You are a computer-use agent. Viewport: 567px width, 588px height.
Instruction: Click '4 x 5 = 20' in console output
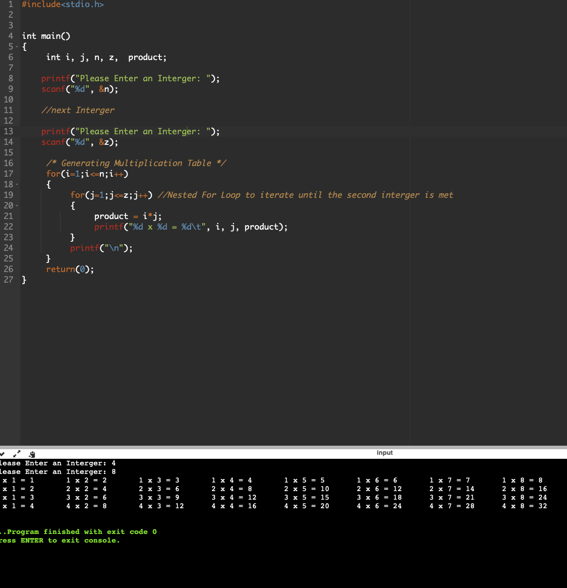tap(307, 506)
